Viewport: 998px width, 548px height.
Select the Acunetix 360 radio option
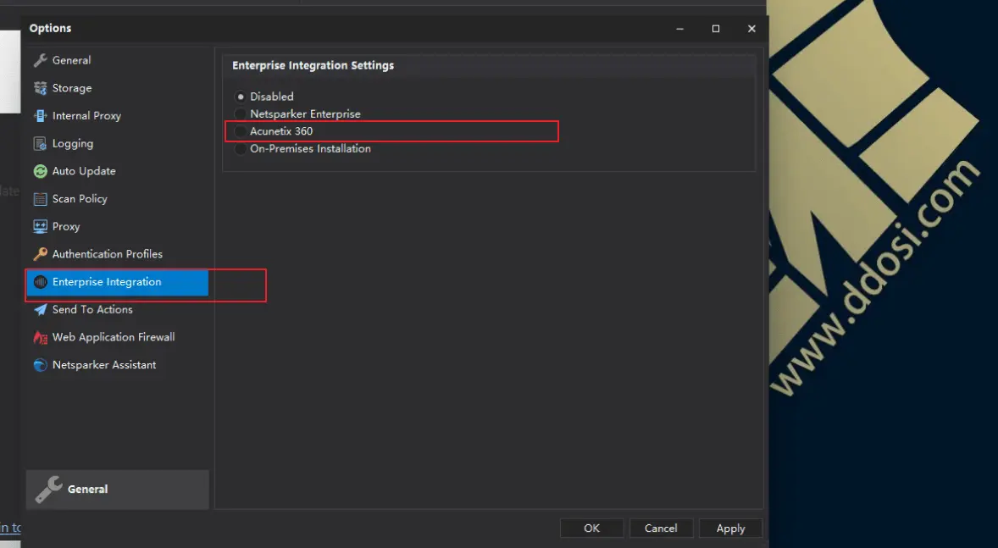tap(241, 131)
